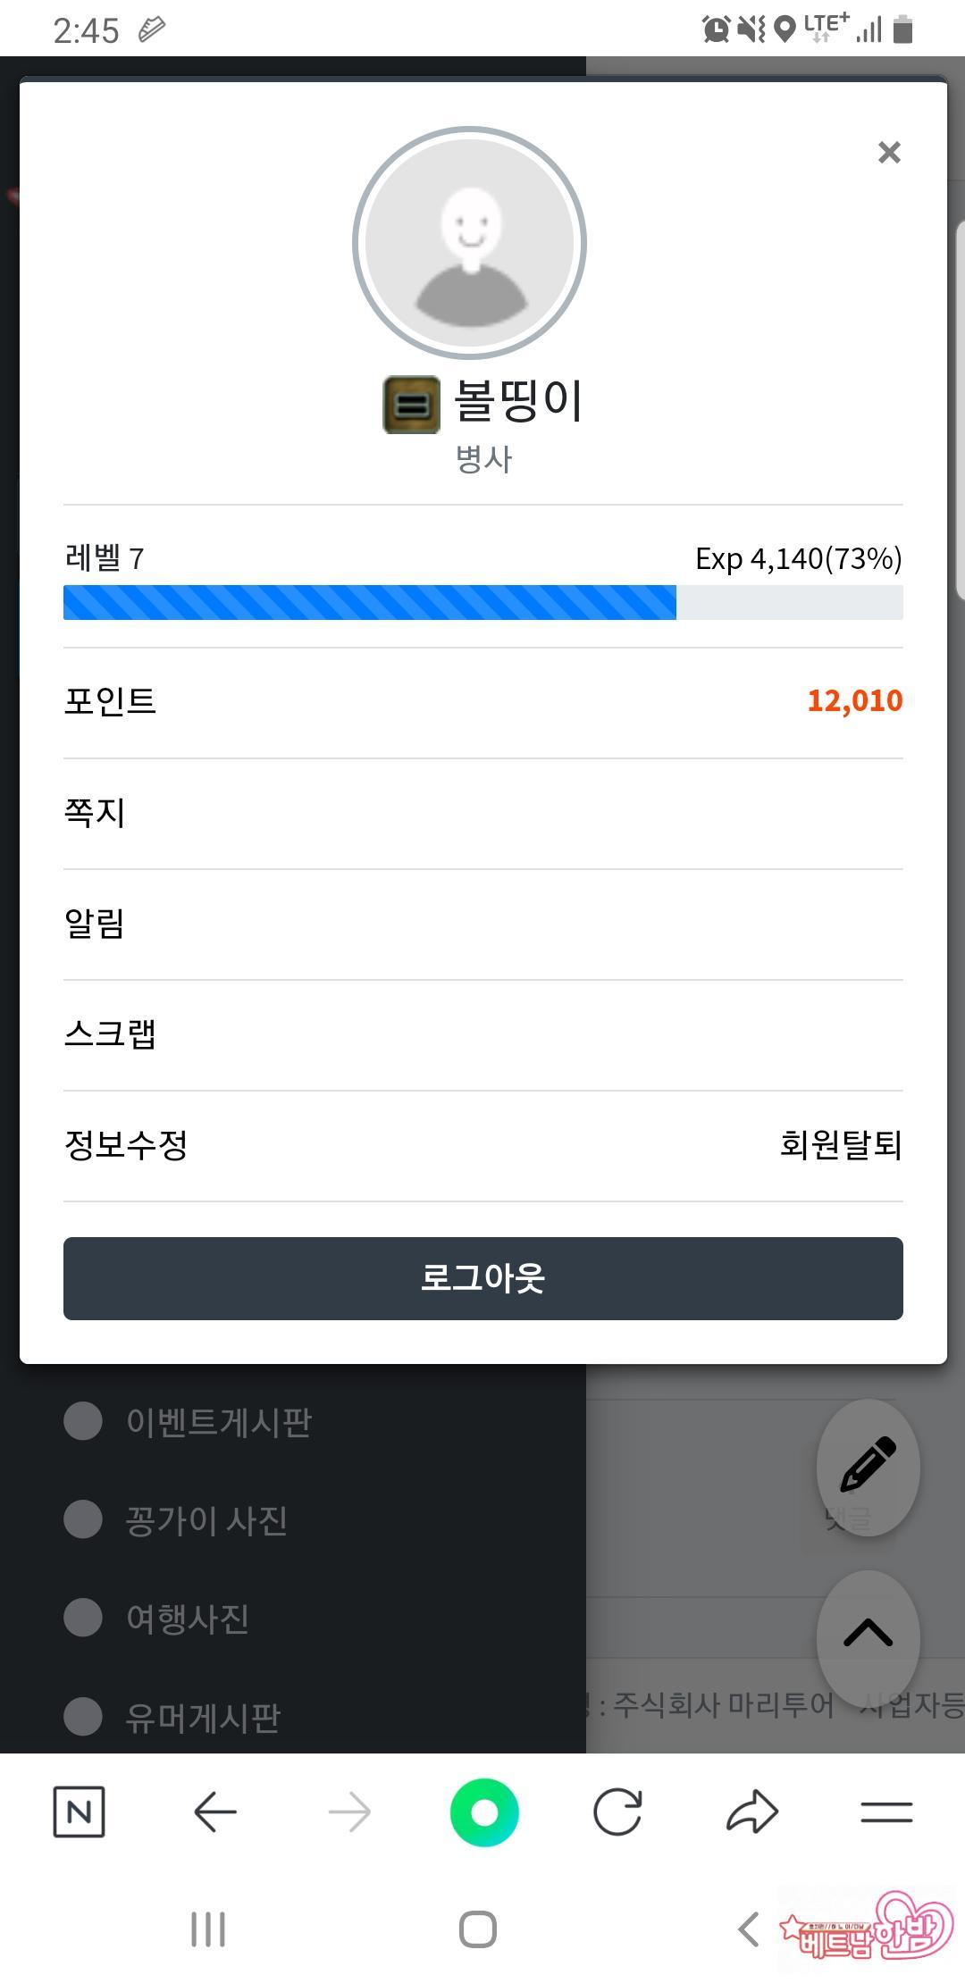Close the profile popup with X
Screen dimensions: 965x1983
point(889,153)
